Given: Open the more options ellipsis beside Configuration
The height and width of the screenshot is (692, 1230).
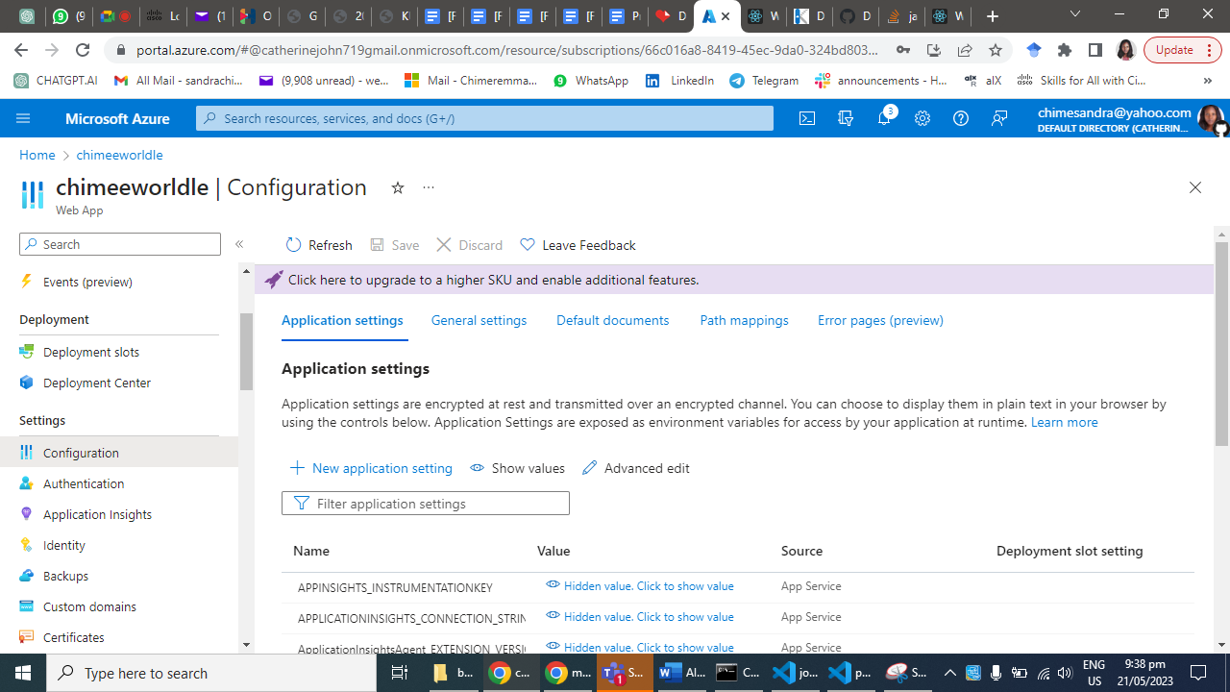Looking at the screenshot, I should (429, 187).
